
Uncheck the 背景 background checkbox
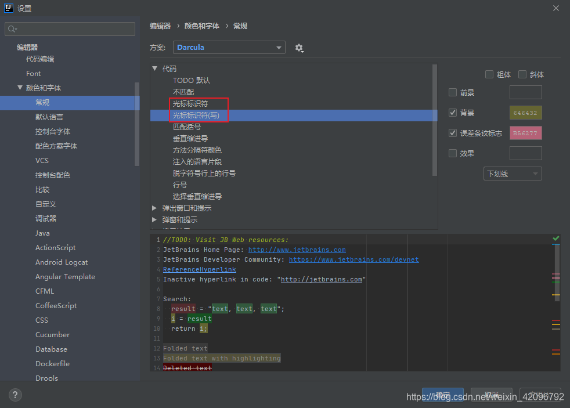pyautogui.click(x=453, y=113)
